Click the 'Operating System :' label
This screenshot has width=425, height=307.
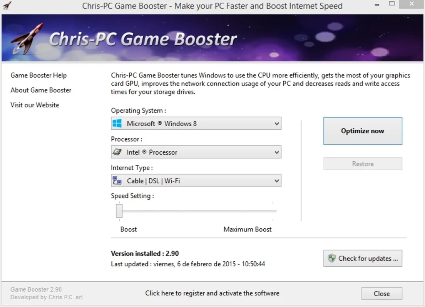point(139,111)
